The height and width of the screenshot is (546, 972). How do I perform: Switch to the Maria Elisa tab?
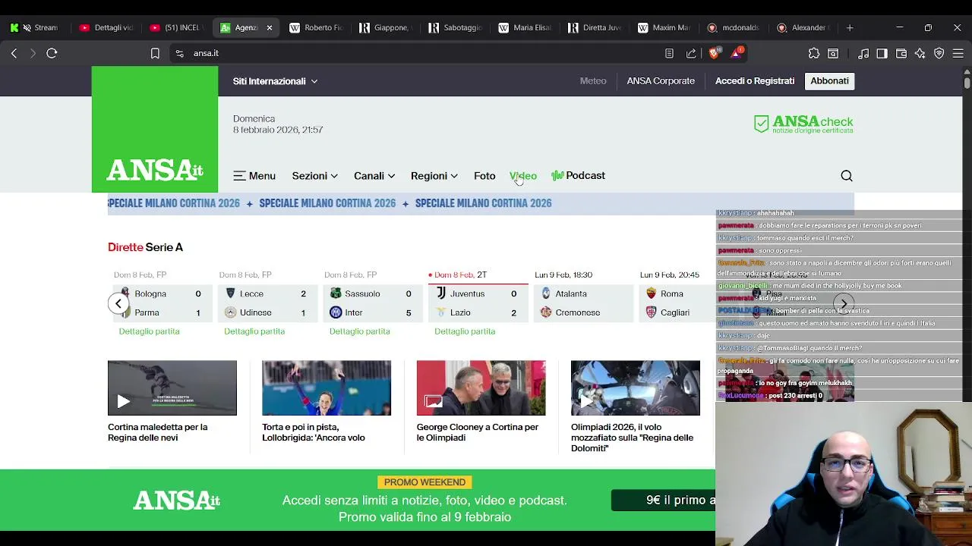[x=524, y=27]
